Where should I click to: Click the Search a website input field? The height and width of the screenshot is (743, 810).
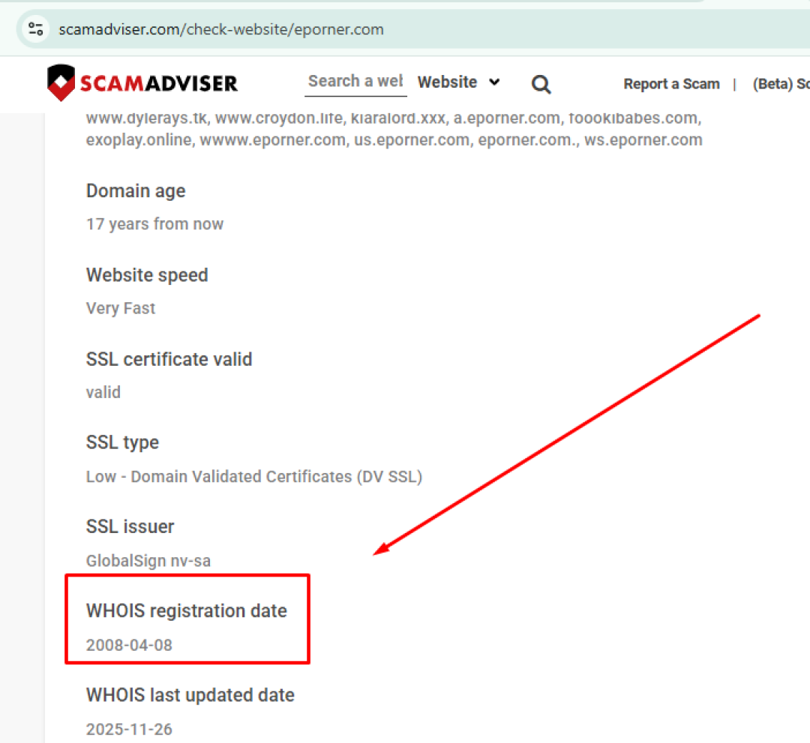355,82
